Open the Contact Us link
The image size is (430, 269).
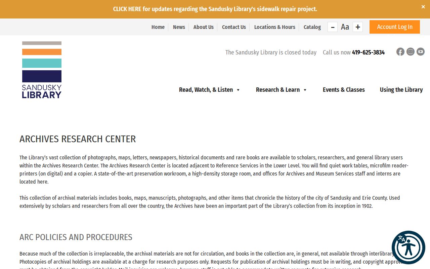tap(234, 27)
